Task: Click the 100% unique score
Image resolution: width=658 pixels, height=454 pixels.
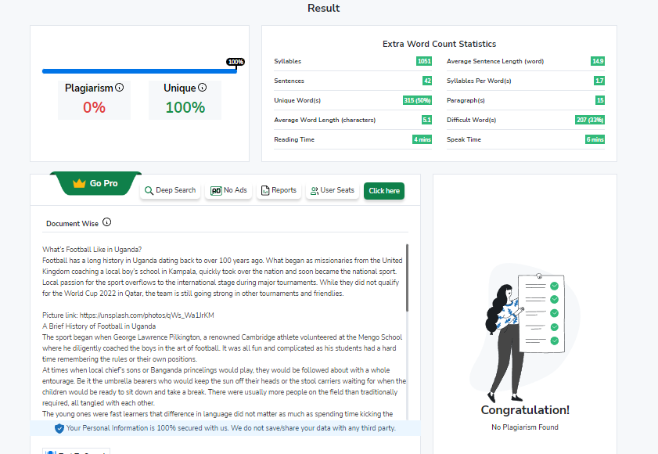Action: 185,107
